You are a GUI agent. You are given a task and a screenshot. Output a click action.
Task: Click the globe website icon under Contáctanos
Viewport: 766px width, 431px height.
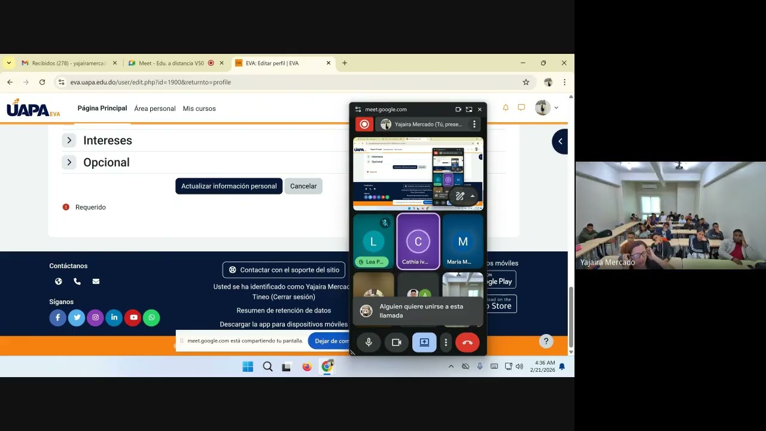click(59, 281)
